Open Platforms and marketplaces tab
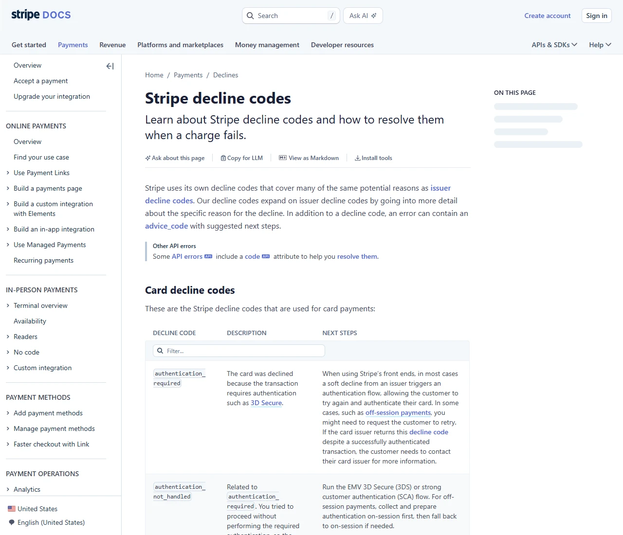623x535 pixels. pyautogui.click(x=180, y=45)
